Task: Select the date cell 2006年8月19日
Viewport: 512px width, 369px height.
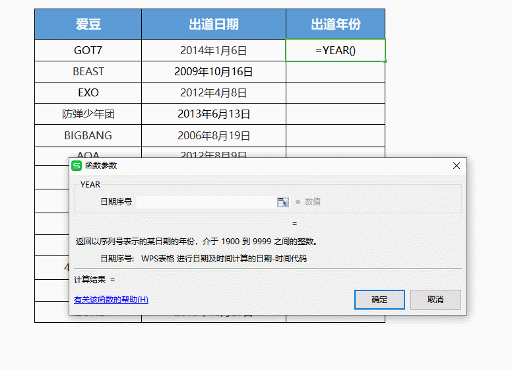Action: pos(213,136)
